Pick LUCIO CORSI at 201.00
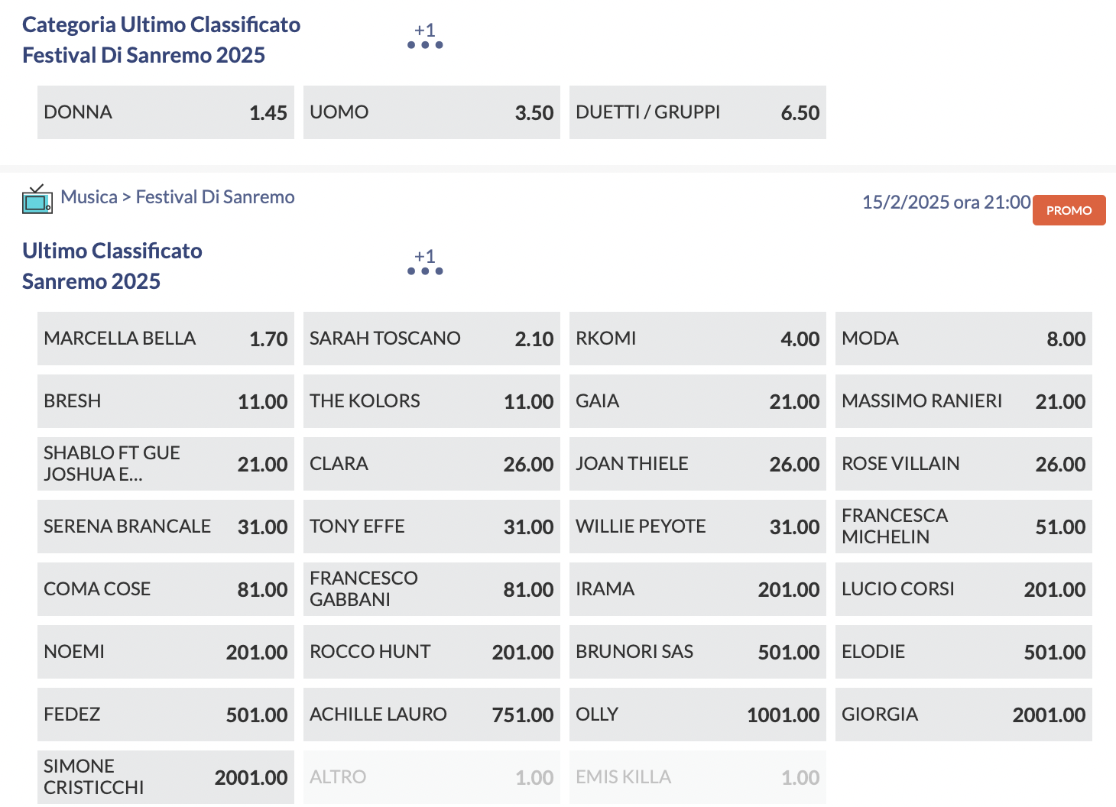The height and width of the screenshot is (807, 1116). [963, 589]
